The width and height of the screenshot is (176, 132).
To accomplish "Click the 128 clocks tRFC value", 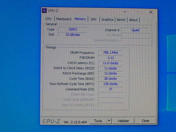I will (111, 84).
